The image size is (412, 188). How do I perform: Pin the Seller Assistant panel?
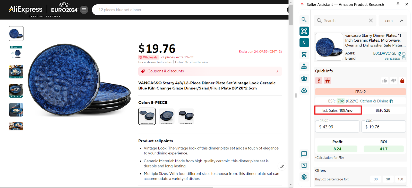pos(398,4)
